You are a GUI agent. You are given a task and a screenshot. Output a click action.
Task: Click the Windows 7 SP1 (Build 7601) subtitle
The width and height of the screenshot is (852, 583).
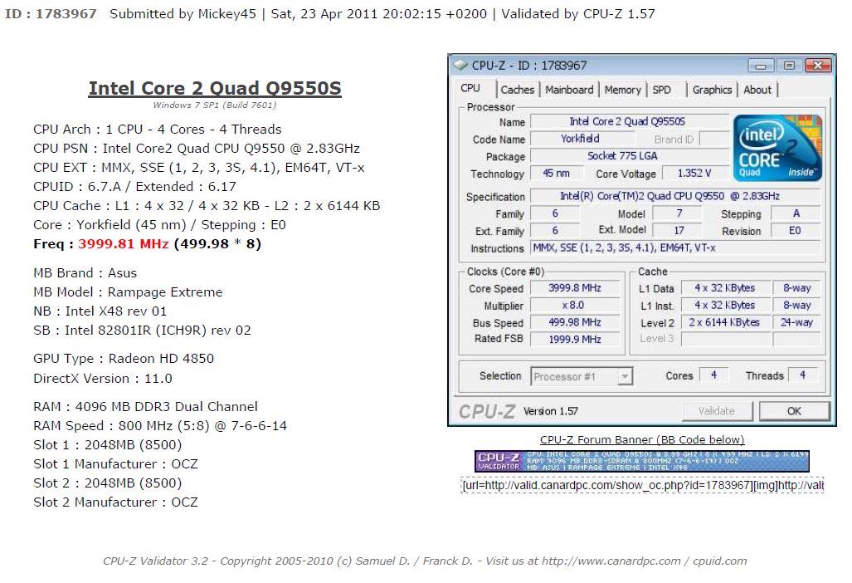[x=215, y=105]
